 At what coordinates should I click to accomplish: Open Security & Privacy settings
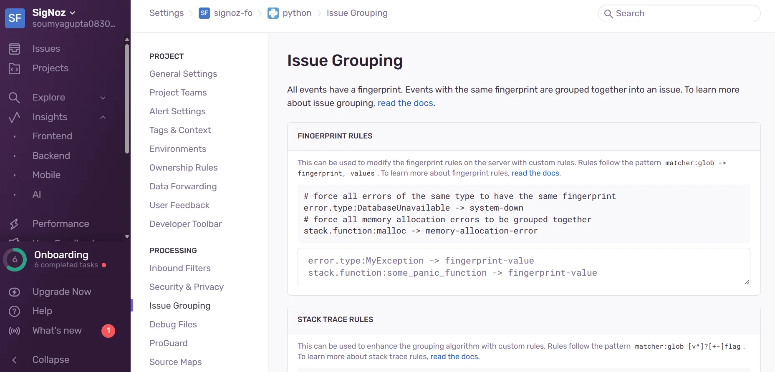[187, 287]
